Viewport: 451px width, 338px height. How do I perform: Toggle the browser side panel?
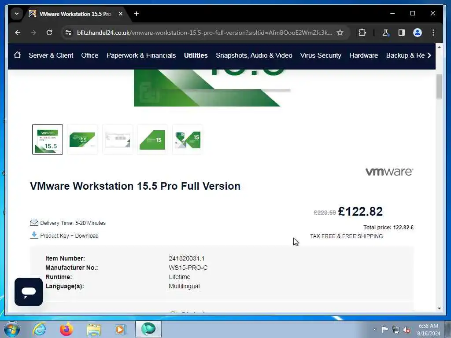[402, 33]
